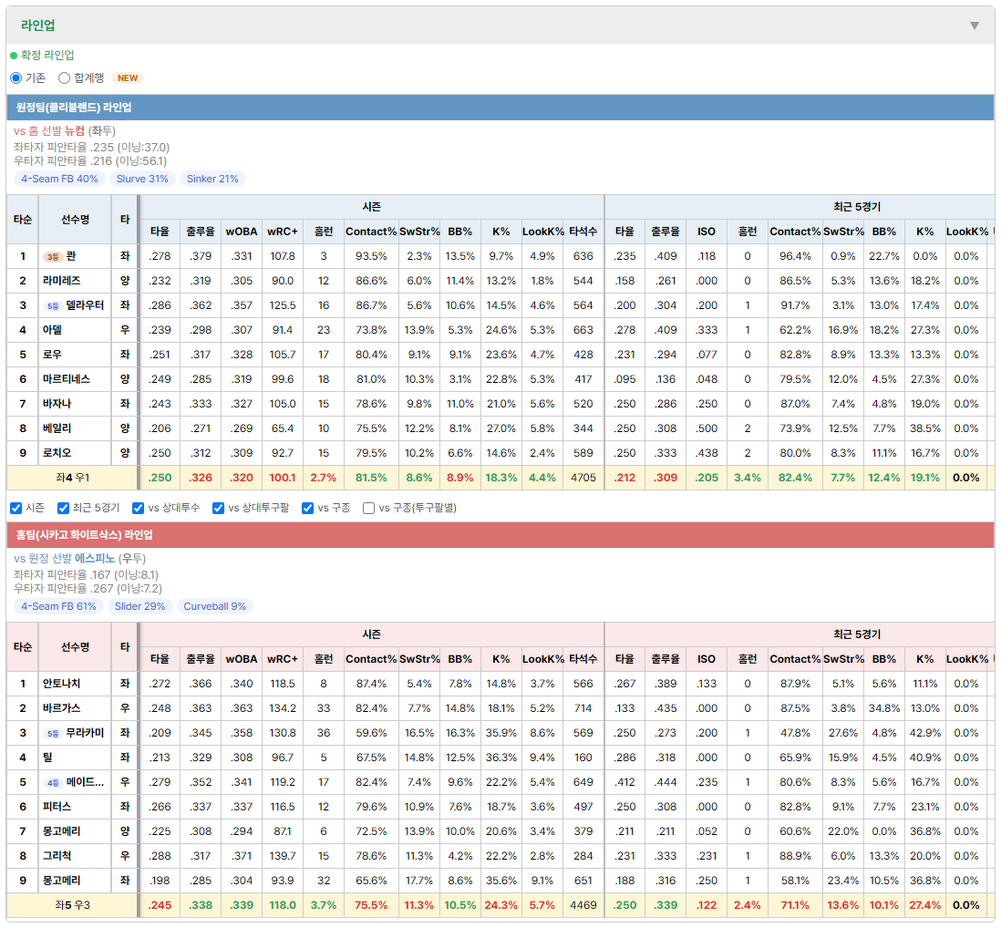Enable the vs 구종(투구팔별) checkbox

368,508
